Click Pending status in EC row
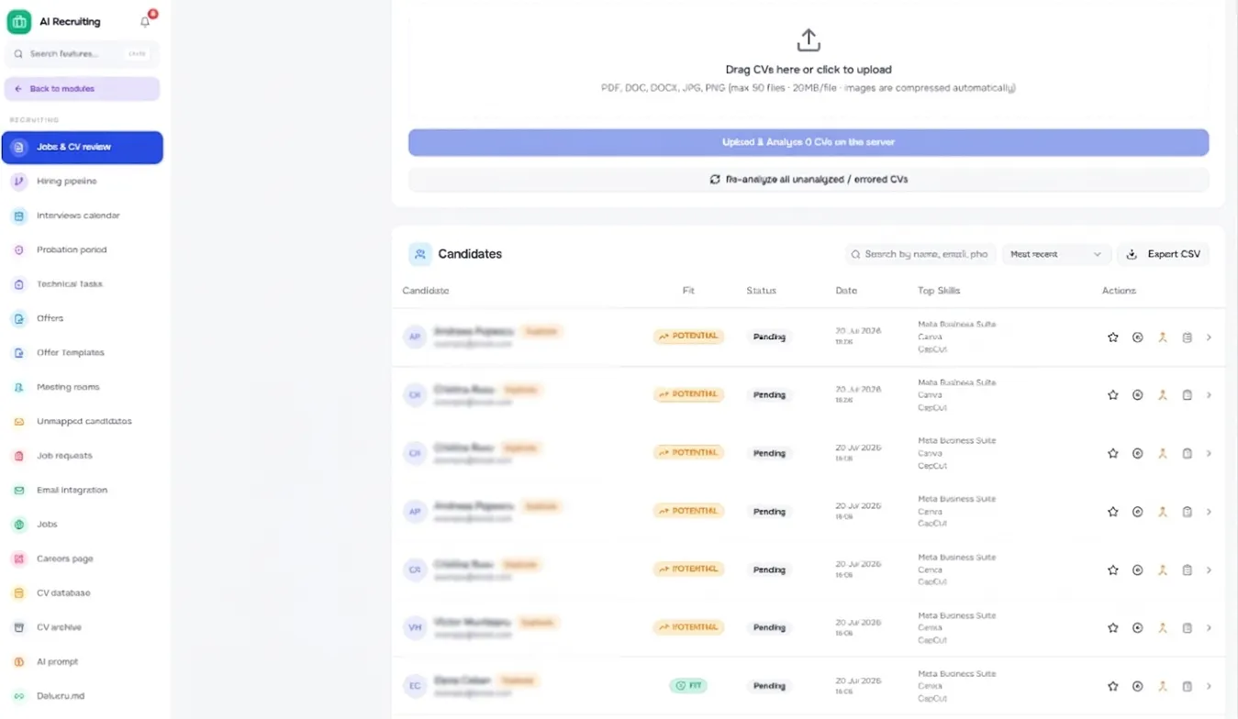This screenshot has height=719, width=1238. coord(769,686)
